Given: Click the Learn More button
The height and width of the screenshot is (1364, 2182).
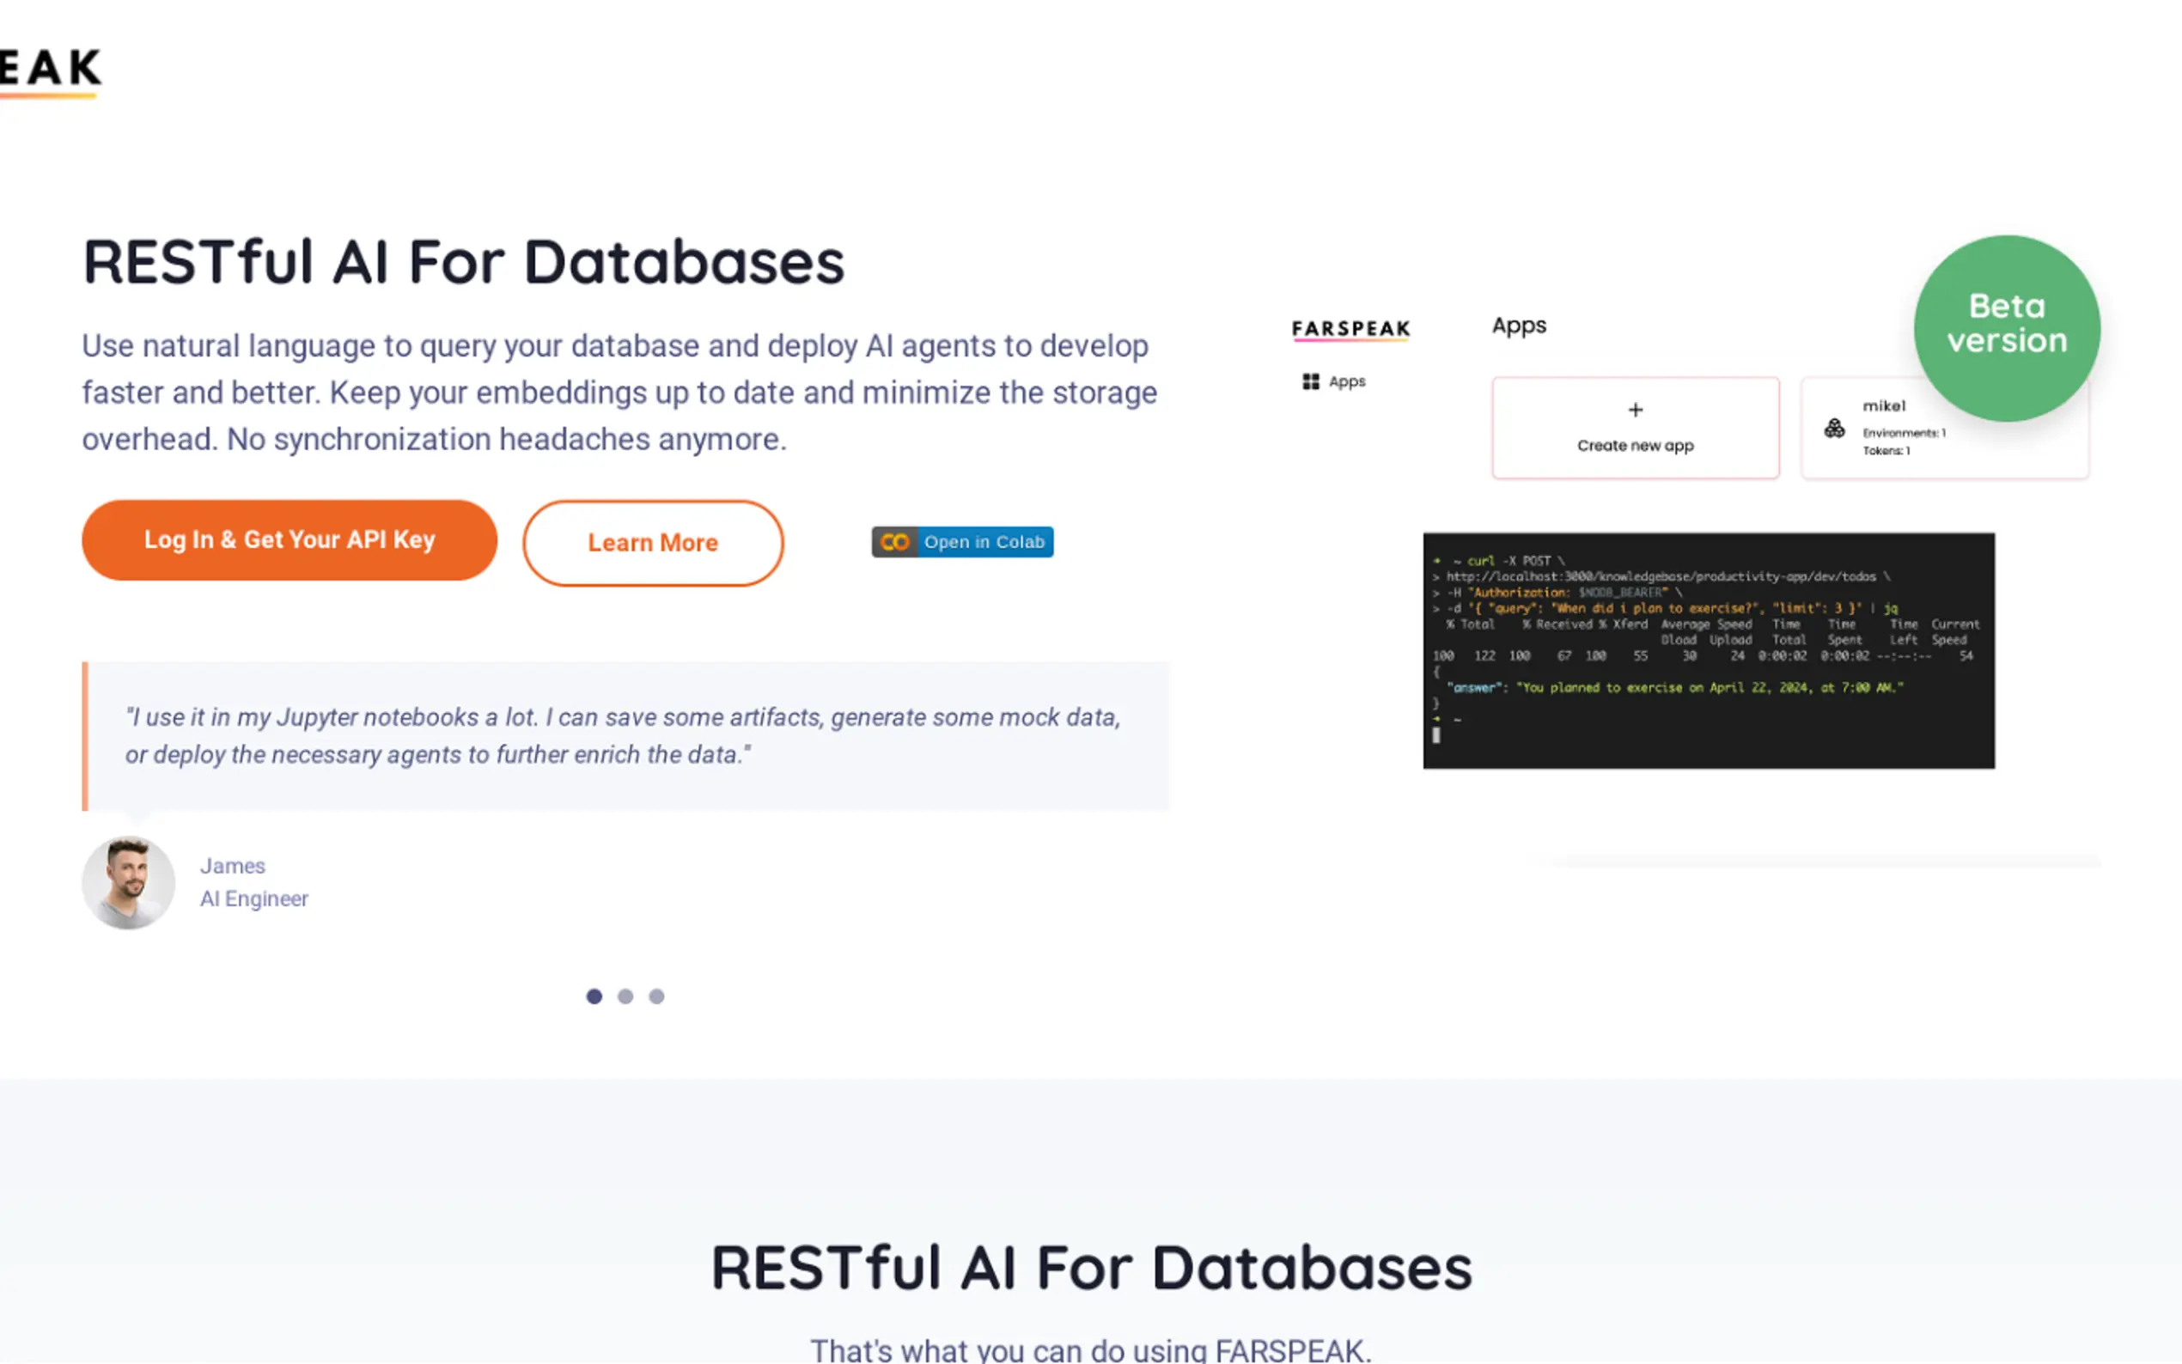Looking at the screenshot, I should [x=652, y=543].
